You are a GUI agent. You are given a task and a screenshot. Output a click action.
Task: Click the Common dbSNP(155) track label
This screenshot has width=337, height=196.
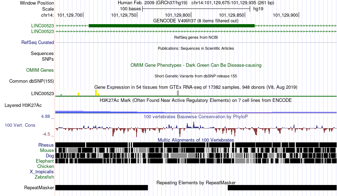32,81
